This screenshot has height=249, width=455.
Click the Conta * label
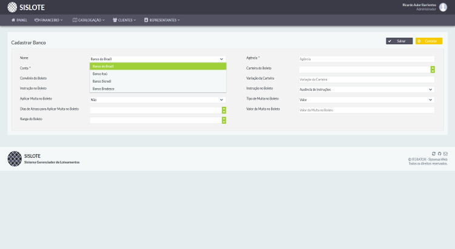25,68
